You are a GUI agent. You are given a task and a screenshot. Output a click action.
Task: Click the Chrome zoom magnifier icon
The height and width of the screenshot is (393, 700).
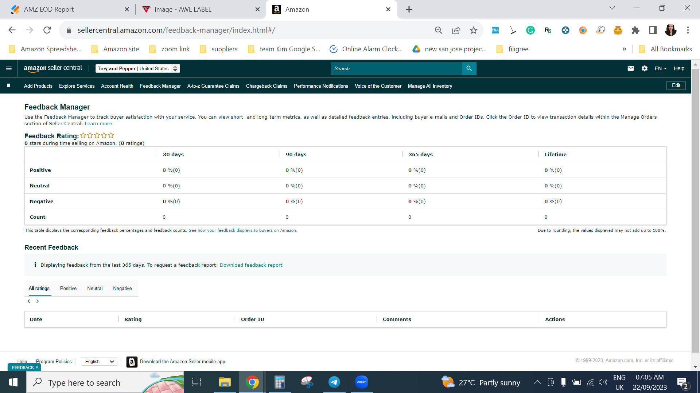(x=438, y=30)
